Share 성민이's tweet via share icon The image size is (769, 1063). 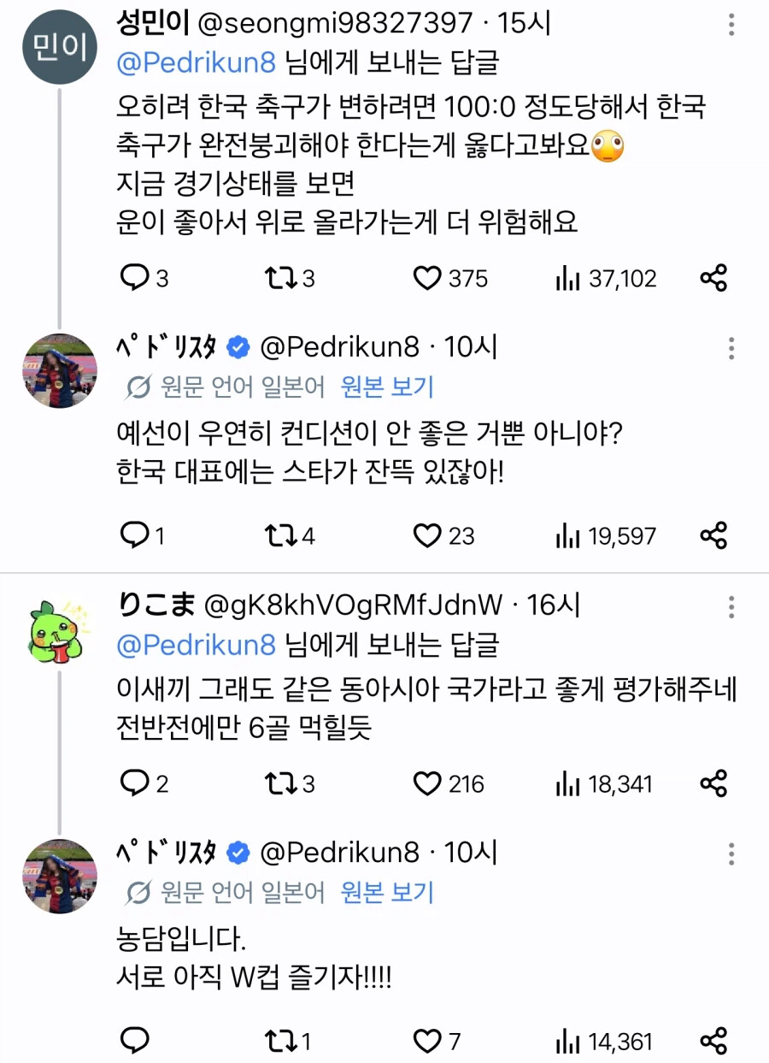(x=713, y=278)
